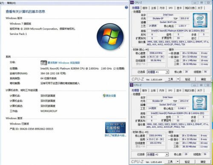The height and width of the screenshot is (165, 213).
Task: Open 关于 tab in processor #2 CPU-Z window
Action: 200,90
